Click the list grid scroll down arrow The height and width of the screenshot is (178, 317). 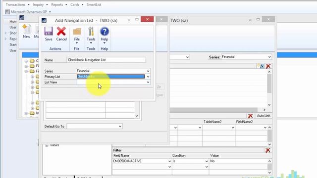tap(137, 116)
